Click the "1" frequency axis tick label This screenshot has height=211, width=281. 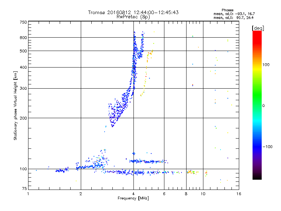point(28,194)
